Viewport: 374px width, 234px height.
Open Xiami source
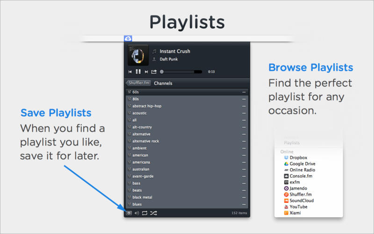[x=293, y=213]
